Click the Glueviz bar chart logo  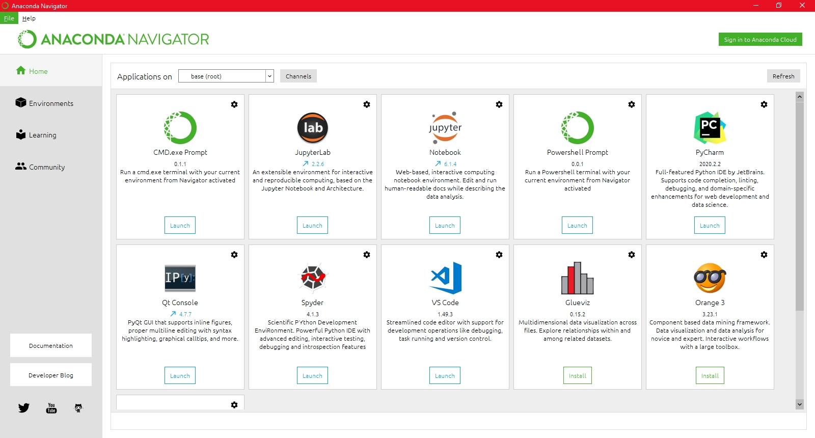pyautogui.click(x=578, y=278)
